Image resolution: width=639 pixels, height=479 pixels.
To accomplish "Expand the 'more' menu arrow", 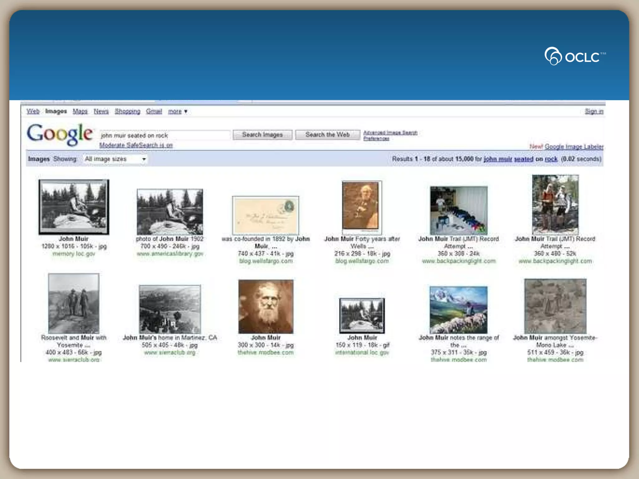I will (186, 111).
